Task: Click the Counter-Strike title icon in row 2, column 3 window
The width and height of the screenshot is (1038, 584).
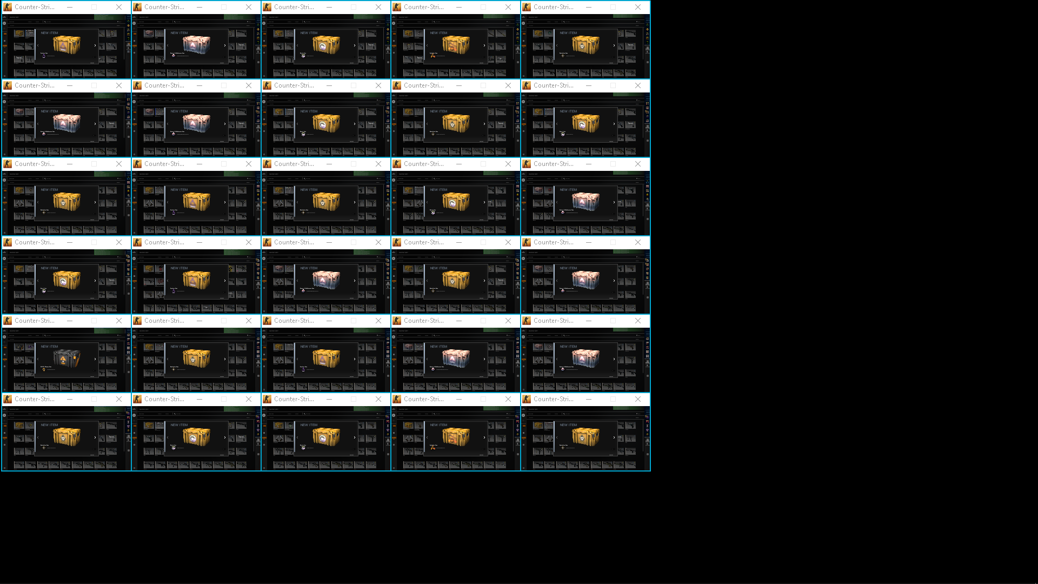Action: click(267, 85)
